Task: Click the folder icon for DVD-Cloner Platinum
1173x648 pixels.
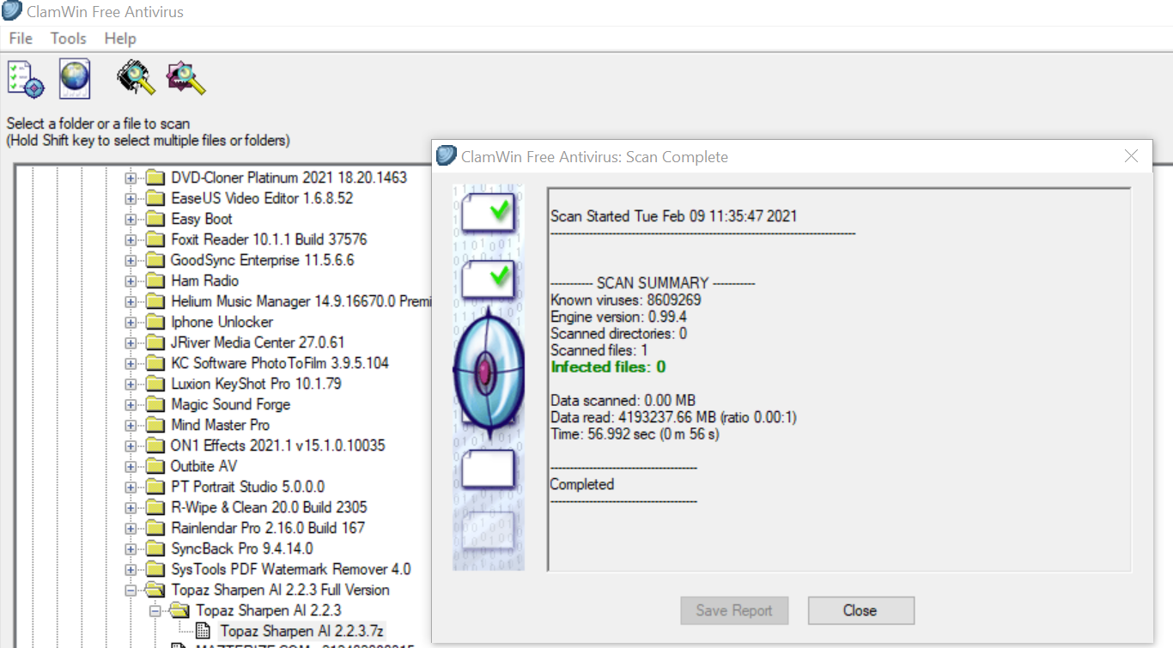Action: click(x=155, y=178)
